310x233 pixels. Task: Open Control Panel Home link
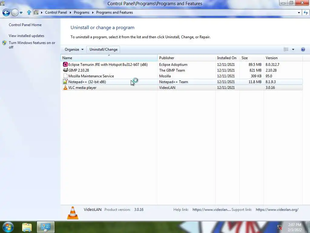pyautogui.click(x=25, y=25)
